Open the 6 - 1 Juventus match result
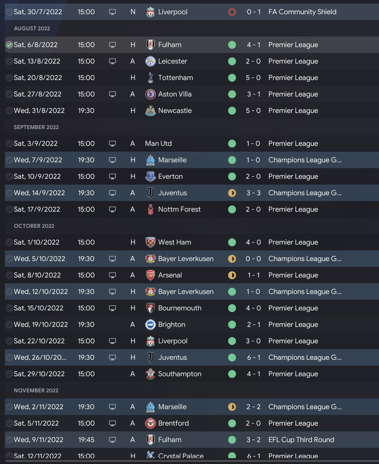Viewport: 379px width, 464px height. pyautogui.click(x=253, y=358)
